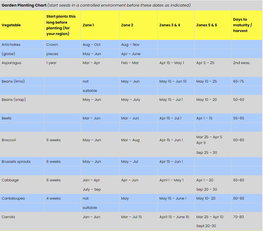Click the "Brussels sprouts" row label
Screen dimensions: 263x231
pos(16,162)
